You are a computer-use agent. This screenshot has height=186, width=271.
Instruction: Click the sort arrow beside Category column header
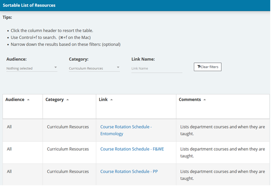(x=67, y=100)
